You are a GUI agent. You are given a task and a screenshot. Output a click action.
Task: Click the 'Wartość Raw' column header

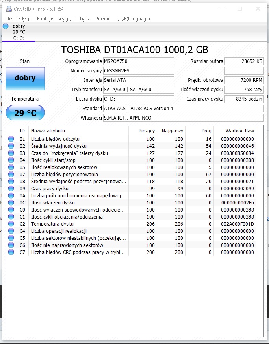click(x=235, y=131)
